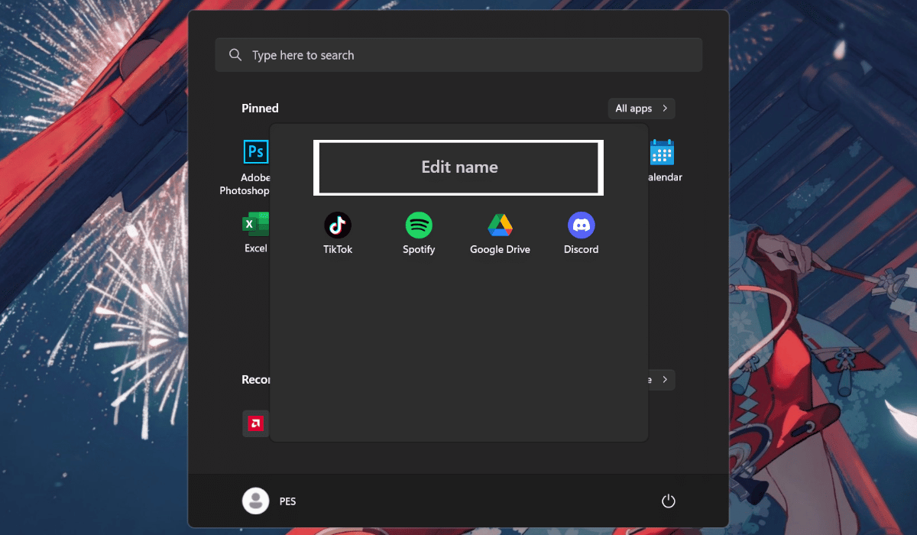Viewport: 917px width, 535px height.
Task: Click the Power button icon
Action: (x=668, y=501)
